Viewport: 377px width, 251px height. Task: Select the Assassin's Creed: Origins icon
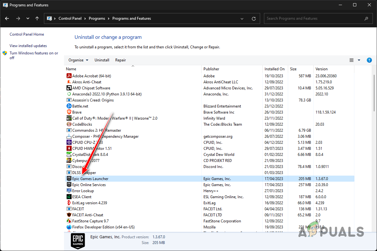69,100
